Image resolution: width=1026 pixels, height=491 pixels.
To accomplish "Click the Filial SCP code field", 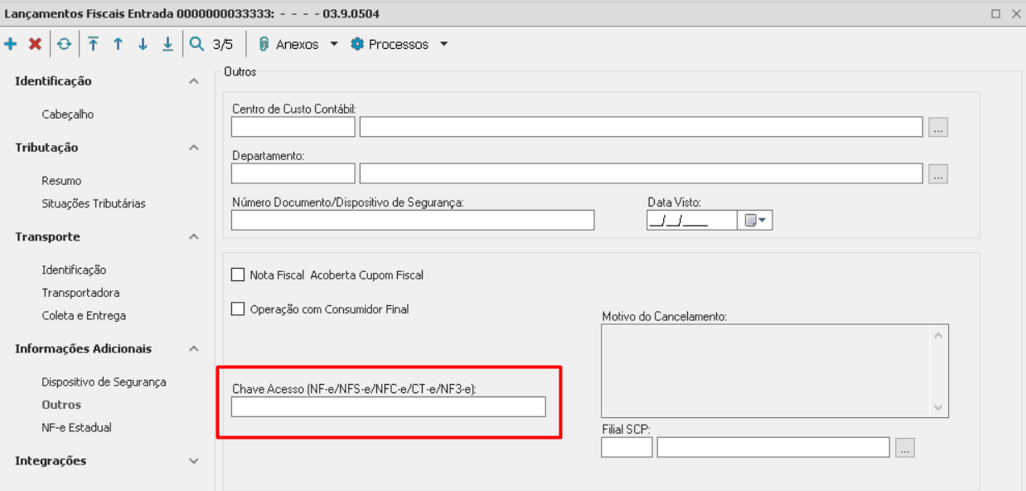I will click(x=627, y=447).
